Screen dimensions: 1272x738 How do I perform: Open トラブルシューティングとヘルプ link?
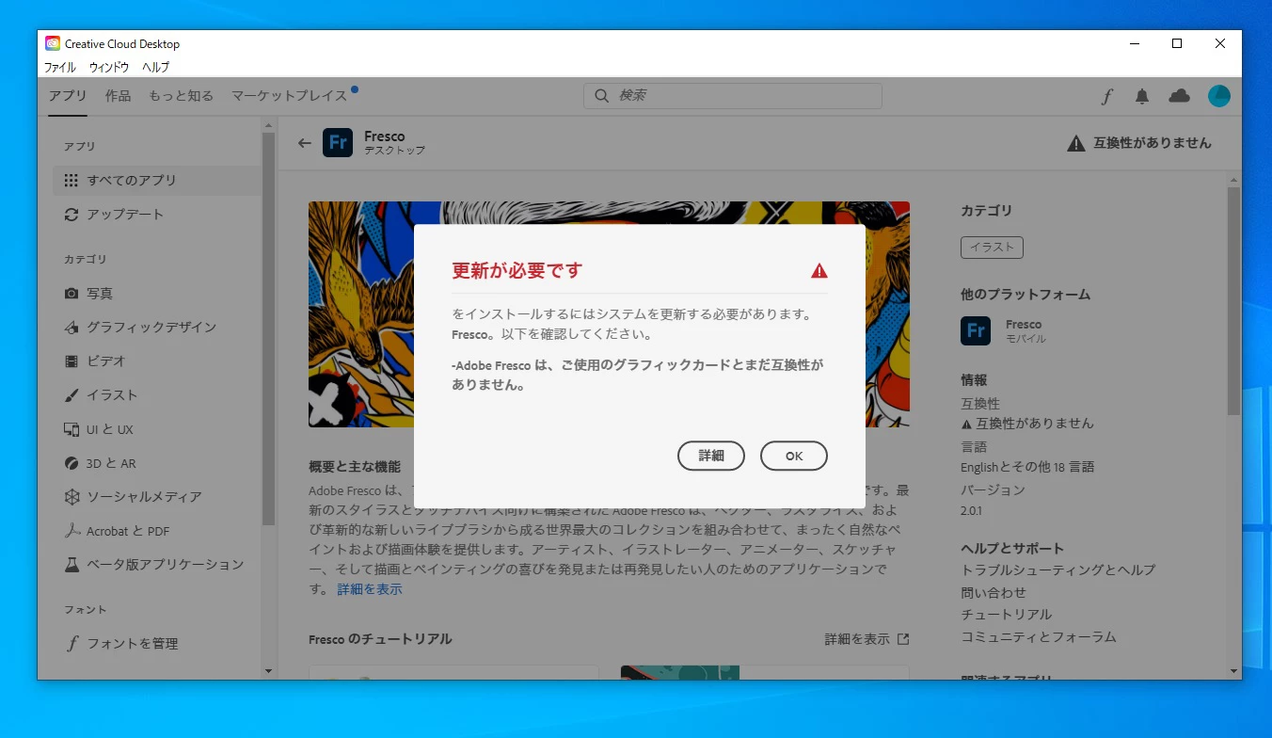tap(1057, 570)
